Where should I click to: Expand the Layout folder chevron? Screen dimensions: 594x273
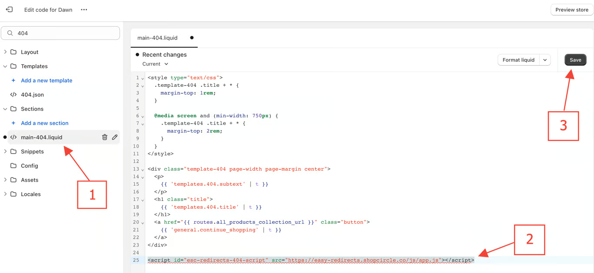(x=5, y=52)
